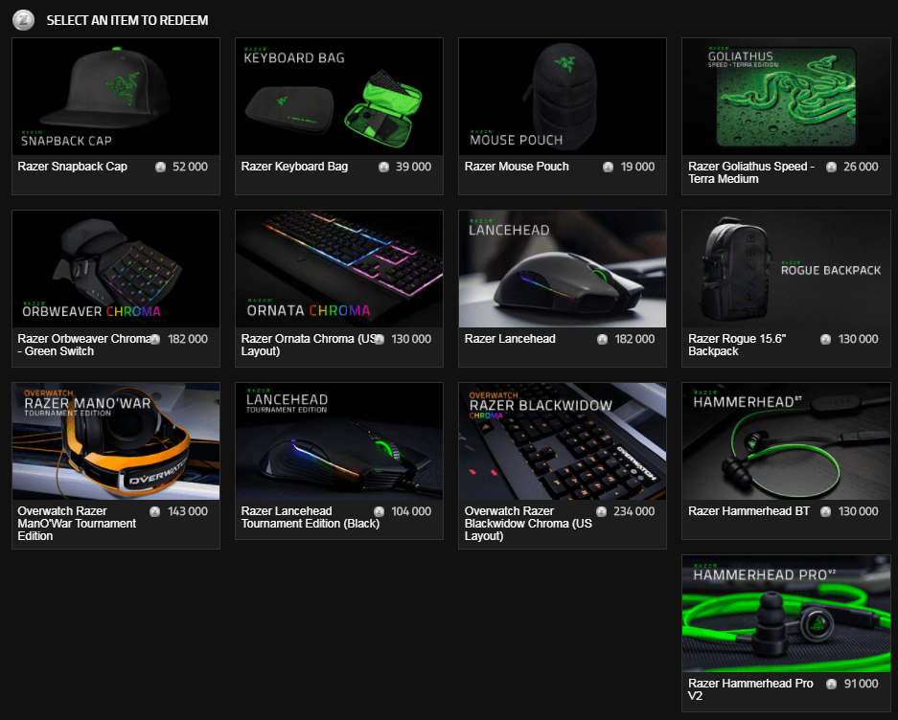The height and width of the screenshot is (720, 898).
Task: Click the coin icon next to 234 000
Action: [x=602, y=511]
